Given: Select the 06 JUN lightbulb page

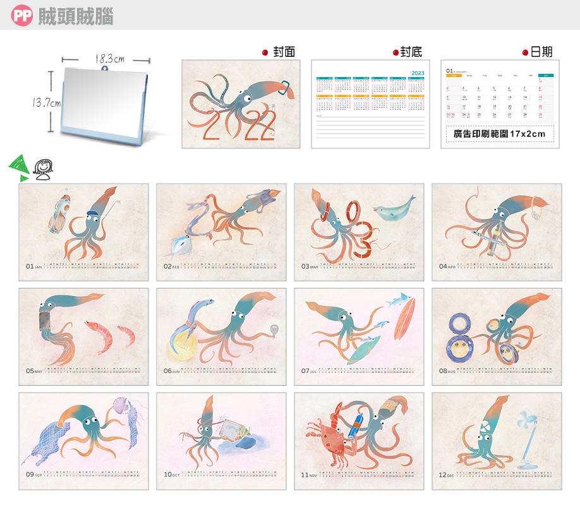Looking at the screenshot, I should [221, 336].
